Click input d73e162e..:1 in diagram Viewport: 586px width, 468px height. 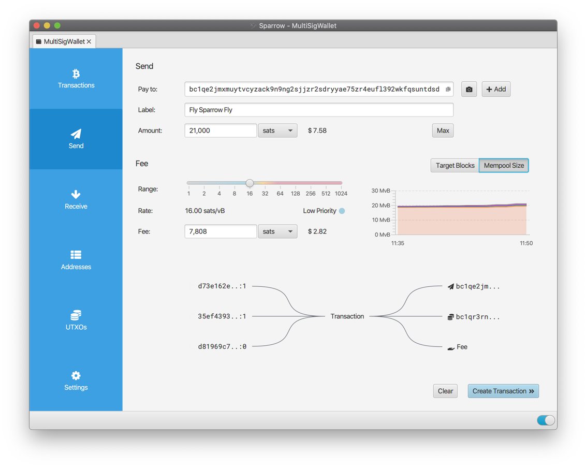222,286
